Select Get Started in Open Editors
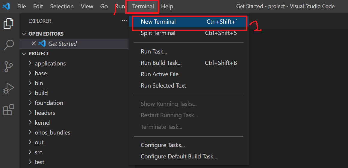 coord(74,43)
